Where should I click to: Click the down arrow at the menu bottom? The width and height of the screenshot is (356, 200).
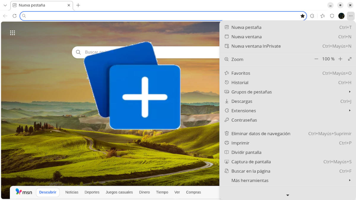pyautogui.click(x=287, y=195)
